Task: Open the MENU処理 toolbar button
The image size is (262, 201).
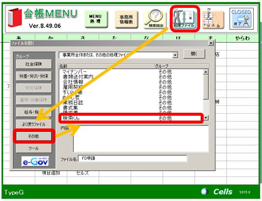Action: pyautogui.click(x=96, y=19)
